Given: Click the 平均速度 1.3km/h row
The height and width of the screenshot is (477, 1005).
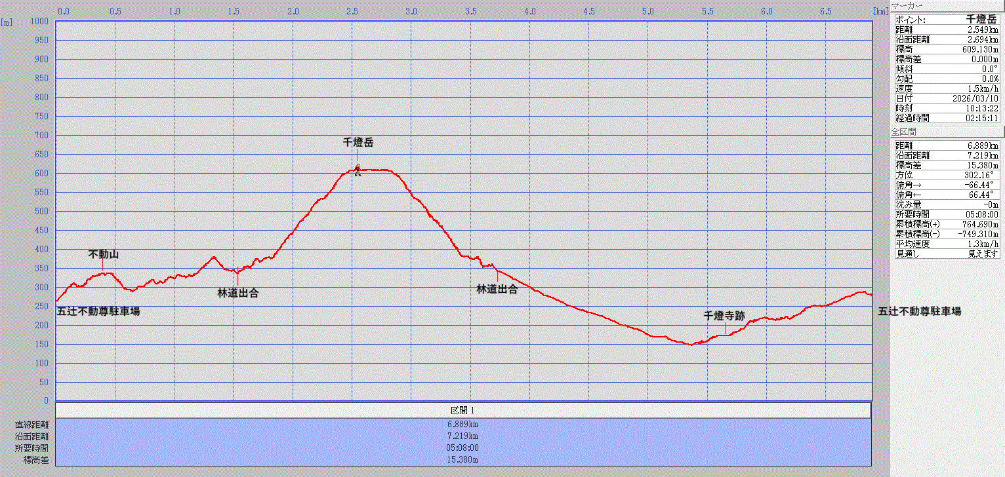Looking at the screenshot, I should (947, 244).
